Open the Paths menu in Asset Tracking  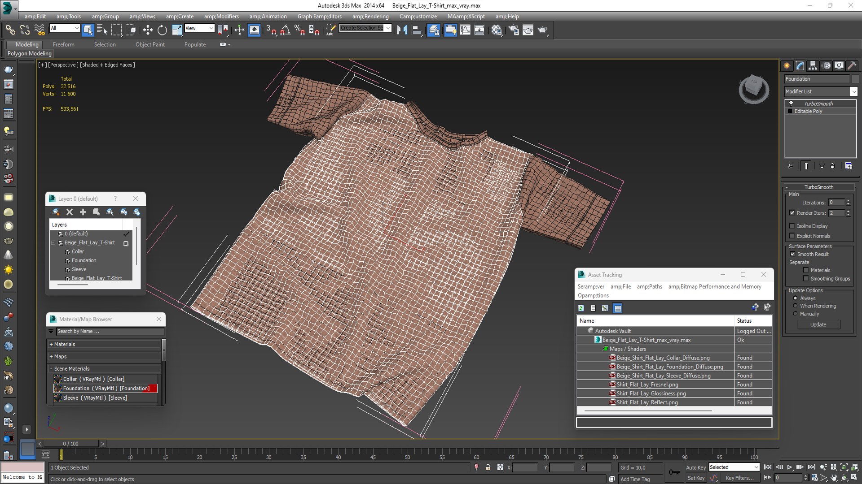pos(649,286)
